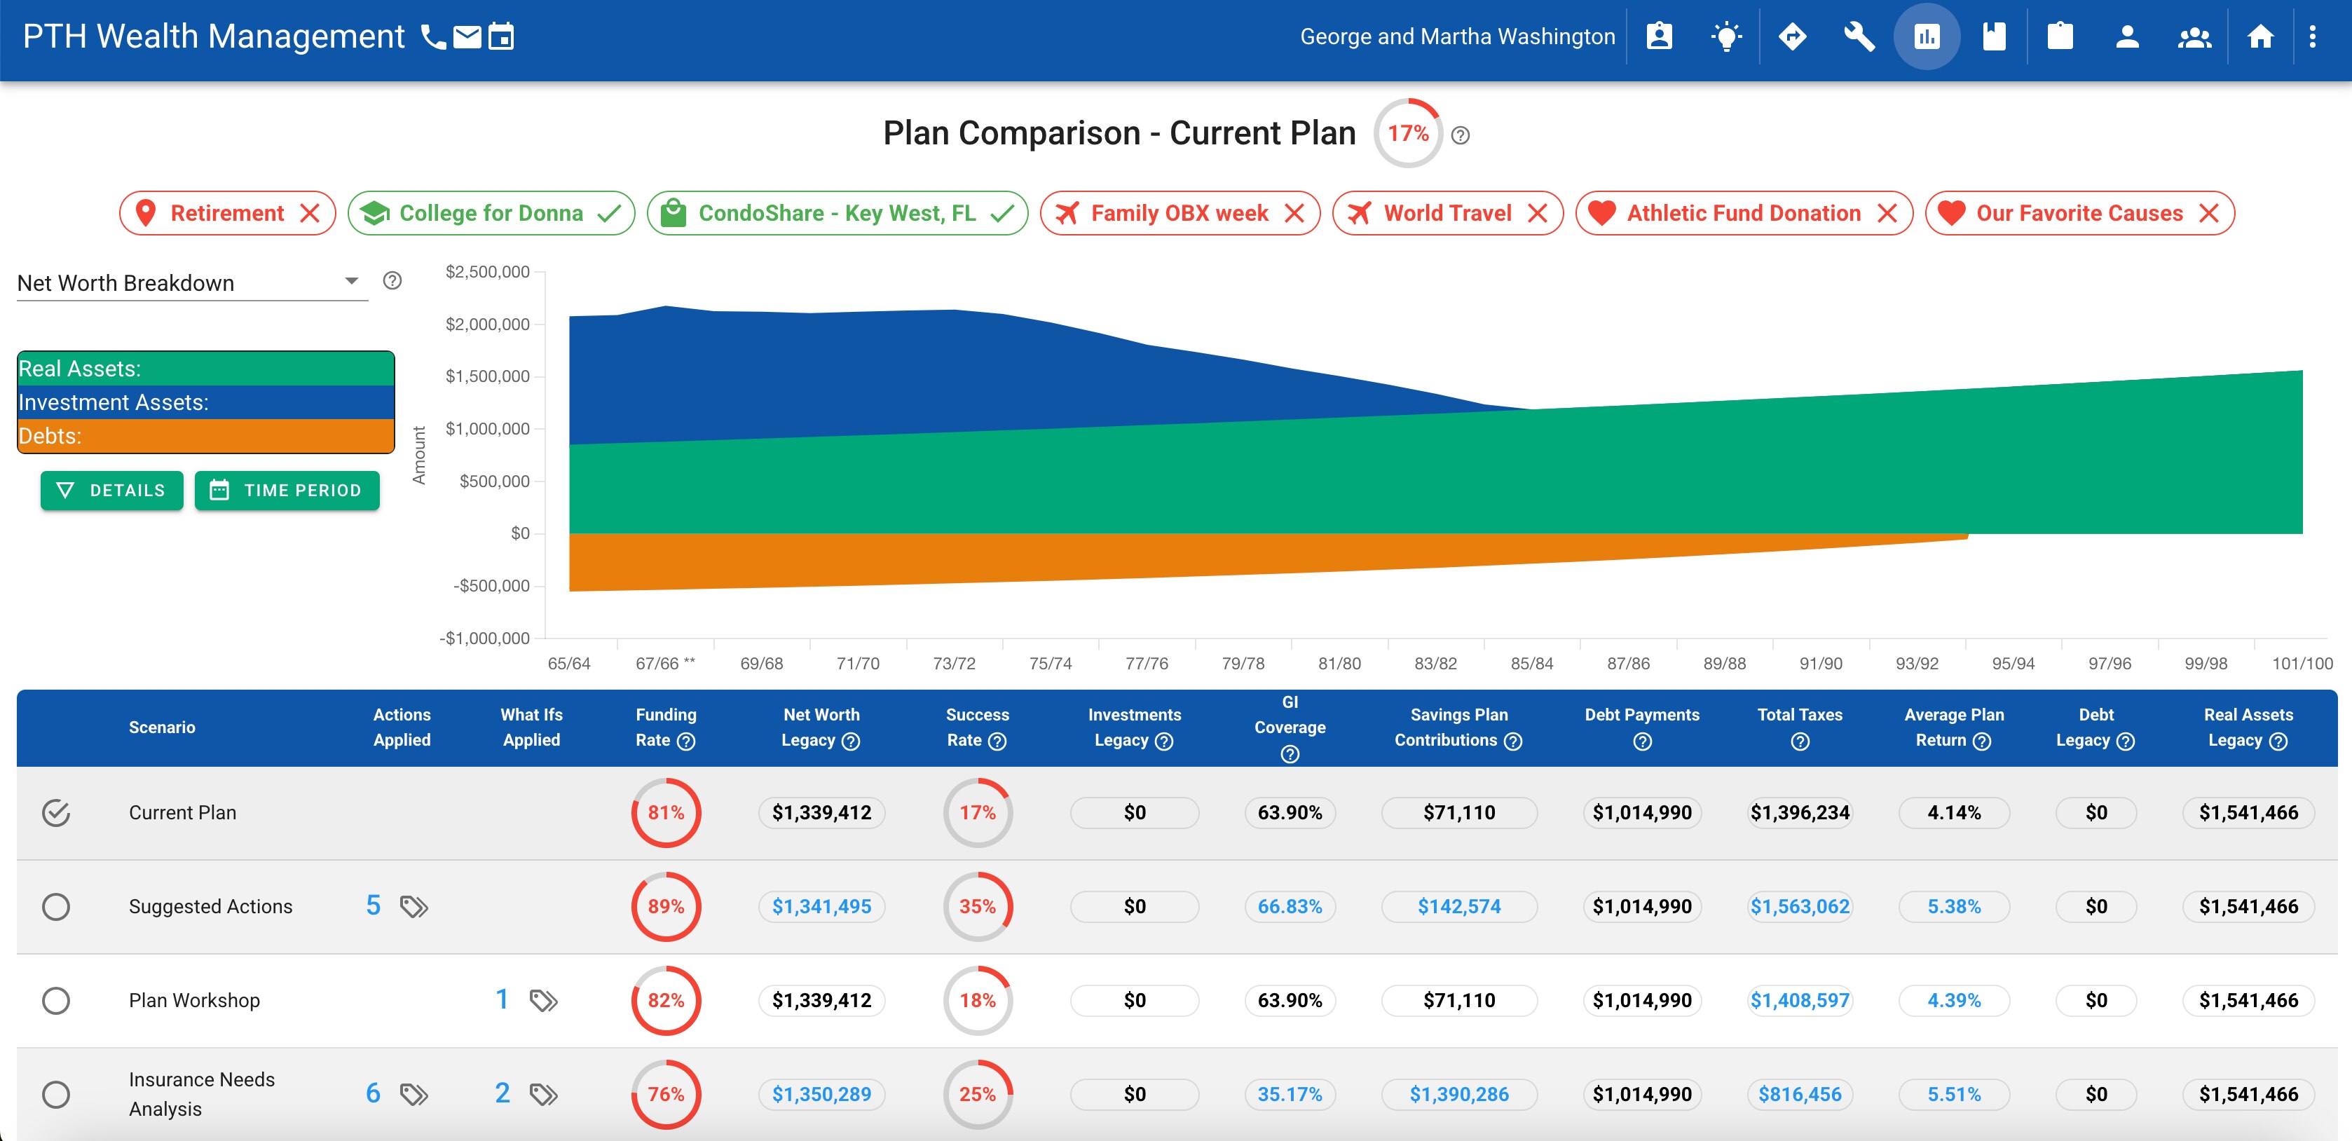Click the phone icon beside PTH Wealth Management

tap(433, 37)
